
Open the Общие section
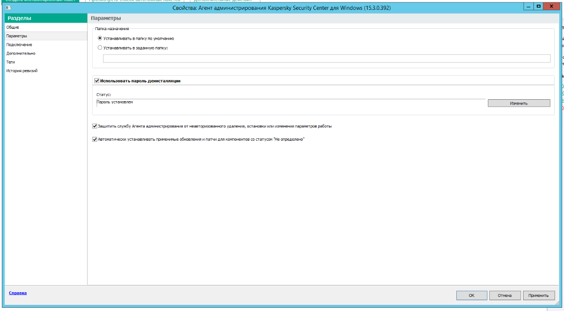[46, 27]
